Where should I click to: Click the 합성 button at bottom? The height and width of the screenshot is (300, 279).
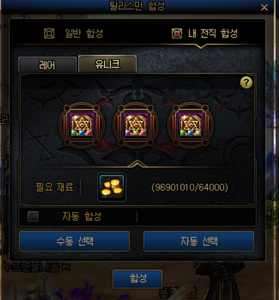click(x=138, y=279)
